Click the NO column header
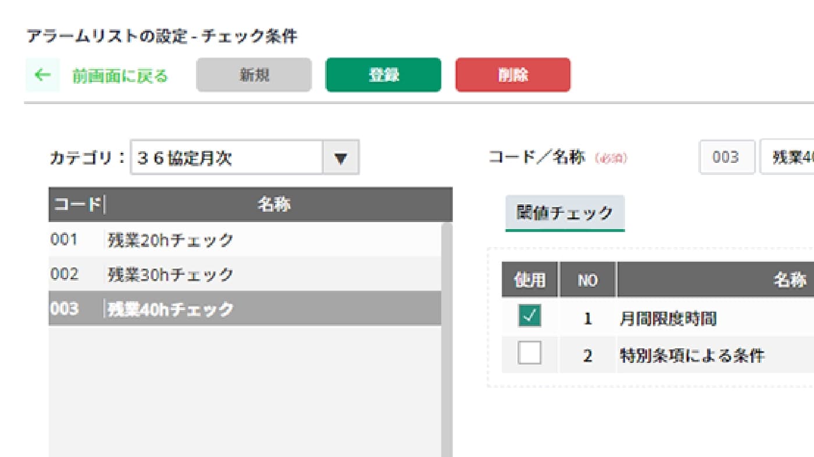 click(x=587, y=280)
